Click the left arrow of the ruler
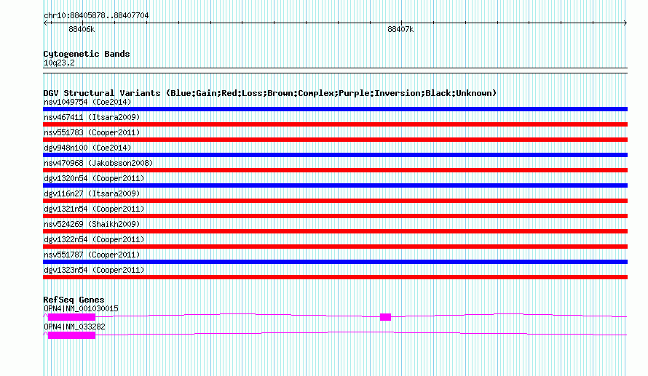The height and width of the screenshot is (376, 648). pos(46,23)
